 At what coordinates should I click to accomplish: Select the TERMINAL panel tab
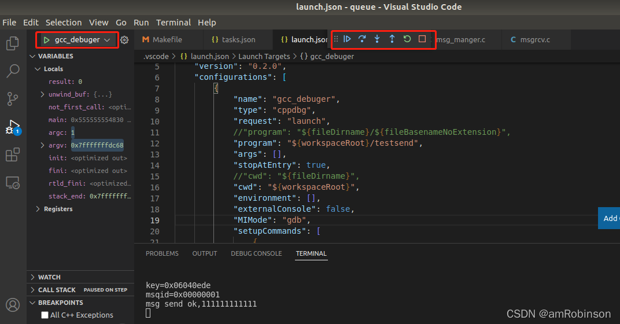coord(311,253)
